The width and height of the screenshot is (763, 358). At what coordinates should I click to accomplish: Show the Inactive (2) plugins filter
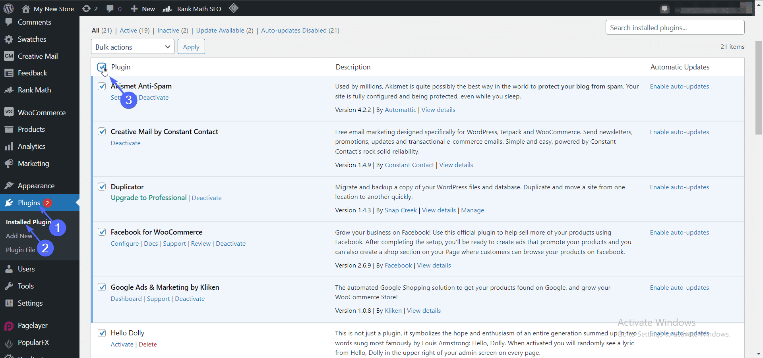tap(173, 31)
